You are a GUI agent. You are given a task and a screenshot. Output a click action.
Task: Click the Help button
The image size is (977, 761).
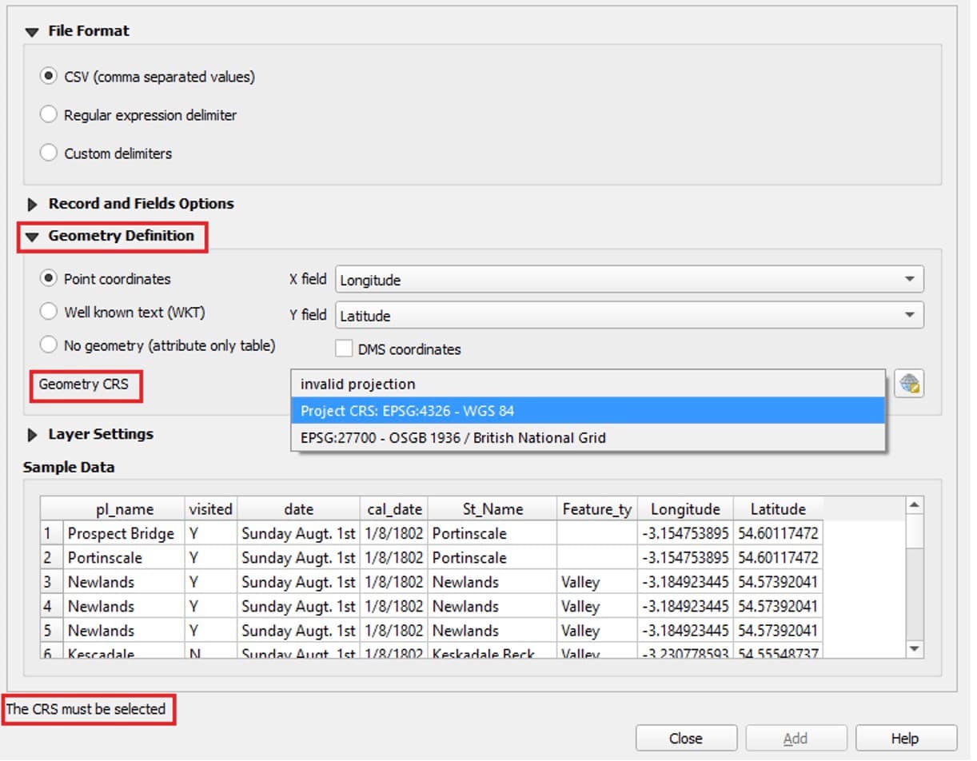point(905,739)
